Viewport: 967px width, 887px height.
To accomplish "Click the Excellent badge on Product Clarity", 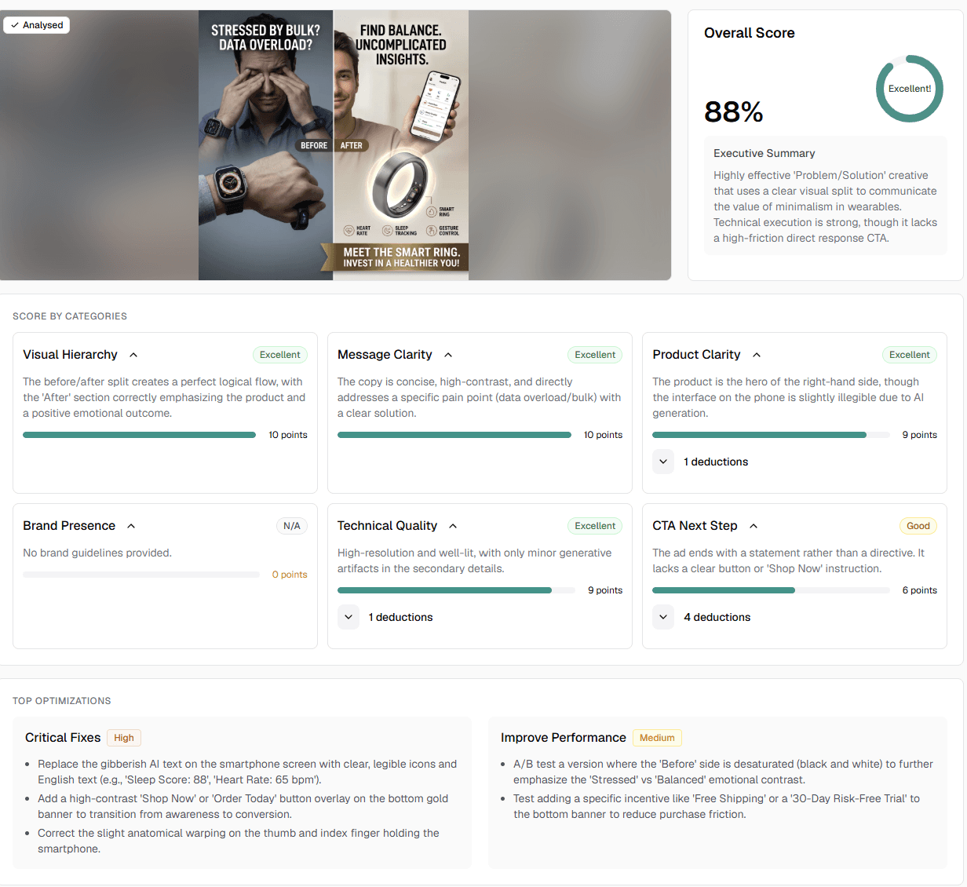I will tap(910, 355).
